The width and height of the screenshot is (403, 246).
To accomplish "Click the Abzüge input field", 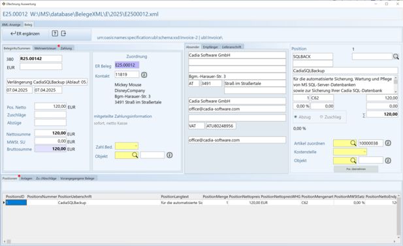I will 50,122.
